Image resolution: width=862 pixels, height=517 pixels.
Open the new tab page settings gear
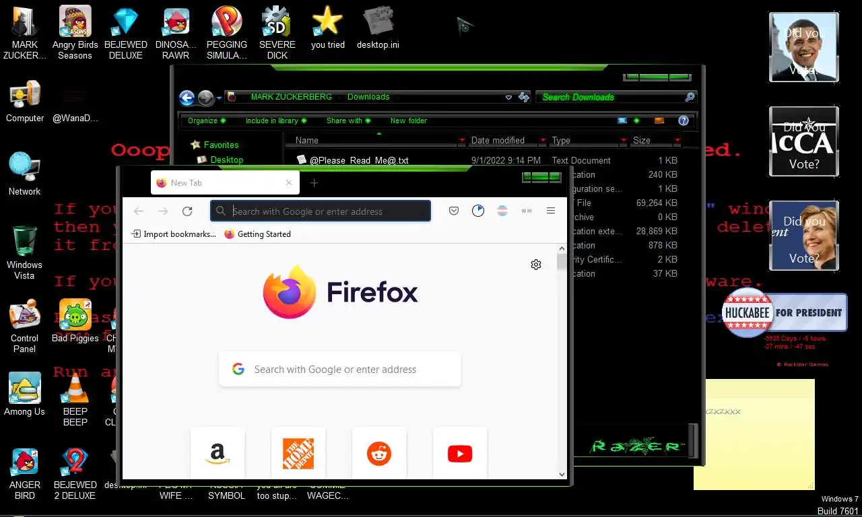pos(536,265)
